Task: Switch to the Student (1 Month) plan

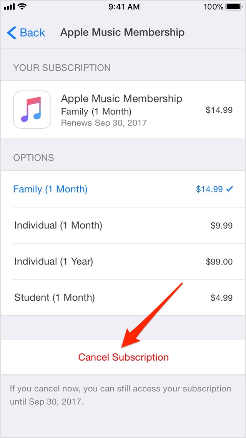Action: pyautogui.click(x=54, y=298)
